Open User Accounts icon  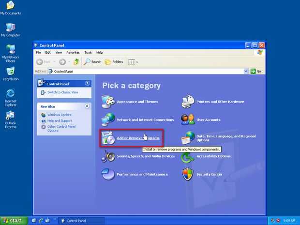click(x=188, y=120)
